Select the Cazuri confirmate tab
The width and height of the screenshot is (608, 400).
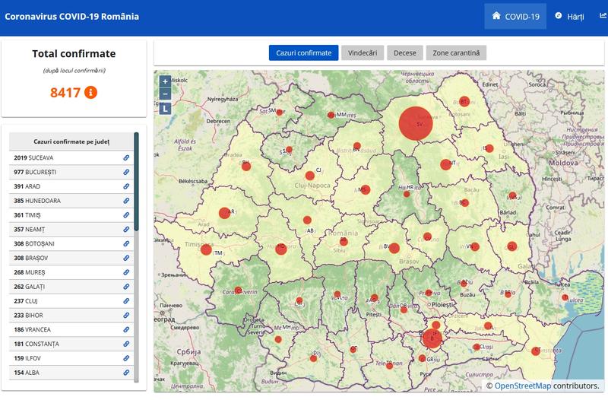302,53
